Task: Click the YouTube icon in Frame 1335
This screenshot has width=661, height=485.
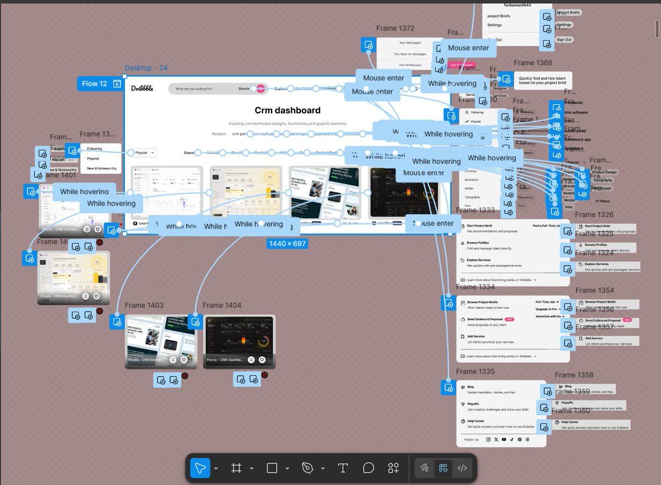Action: coord(503,439)
